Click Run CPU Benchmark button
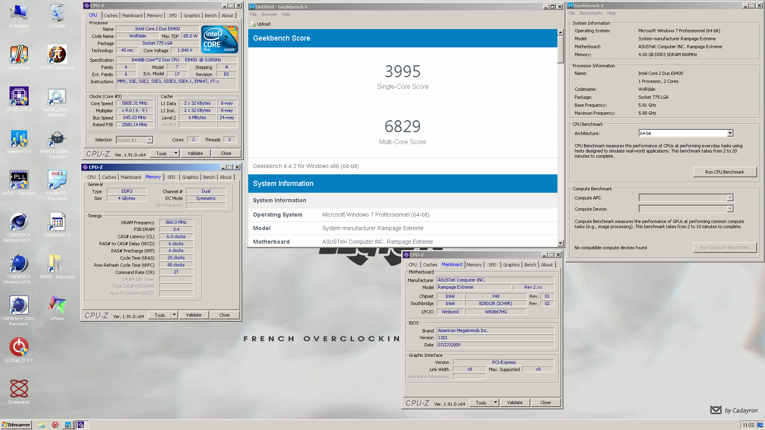 724,172
